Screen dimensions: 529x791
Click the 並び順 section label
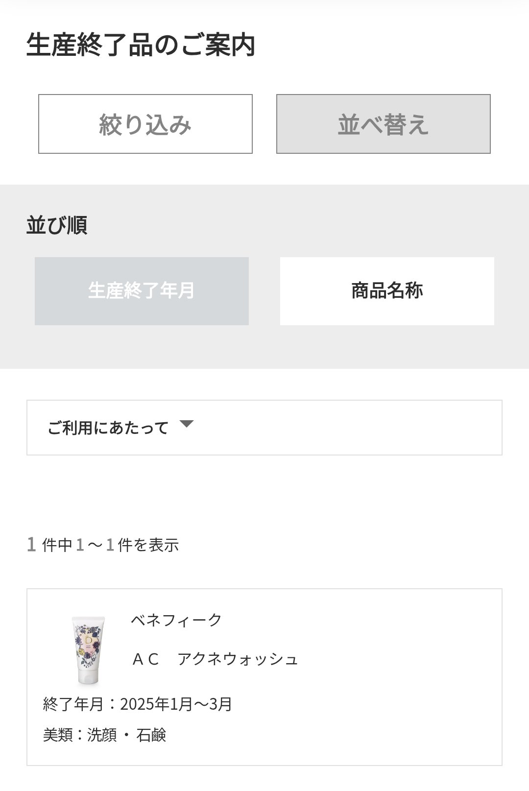[57, 225]
